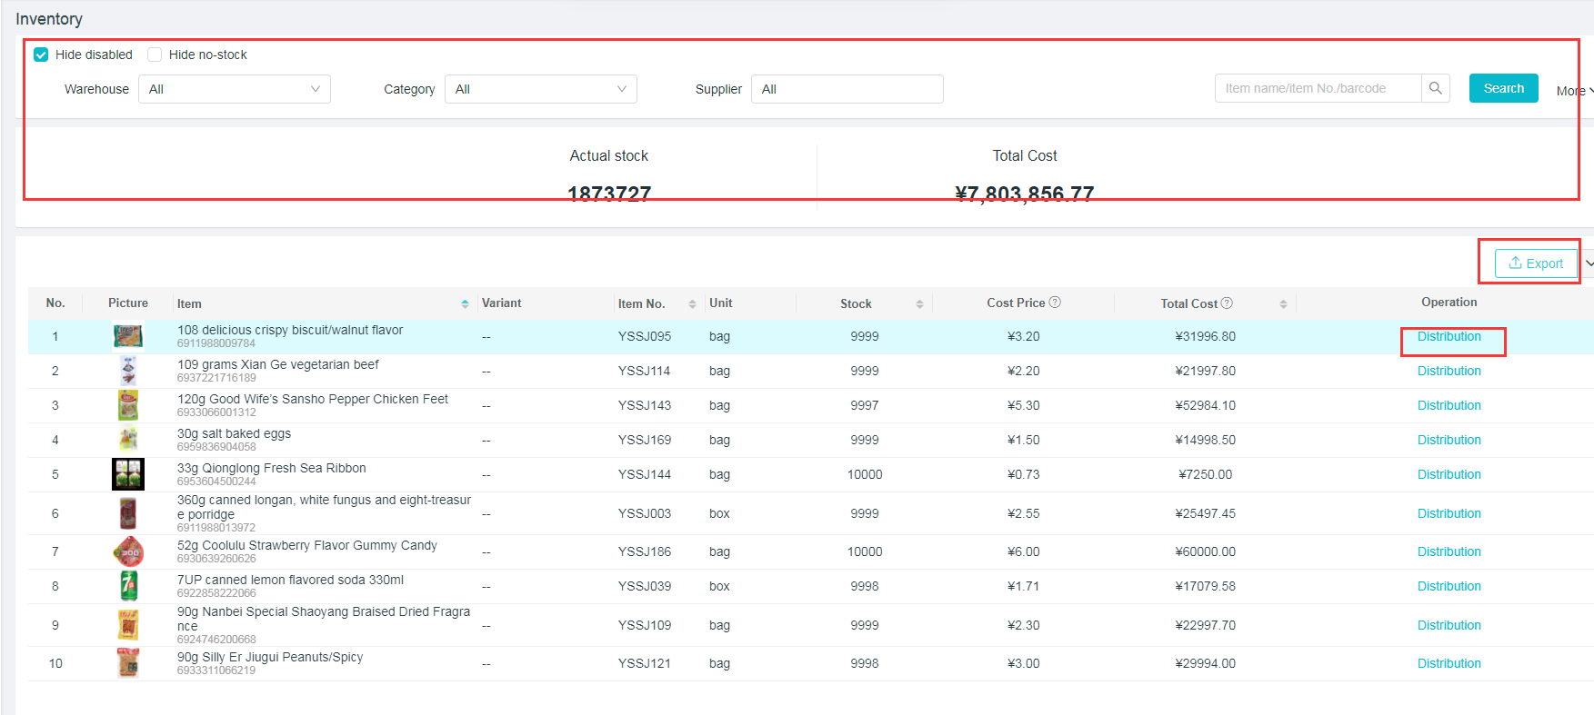This screenshot has width=1594, height=715.
Task: Click the Export button
Action: [1536, 263]
